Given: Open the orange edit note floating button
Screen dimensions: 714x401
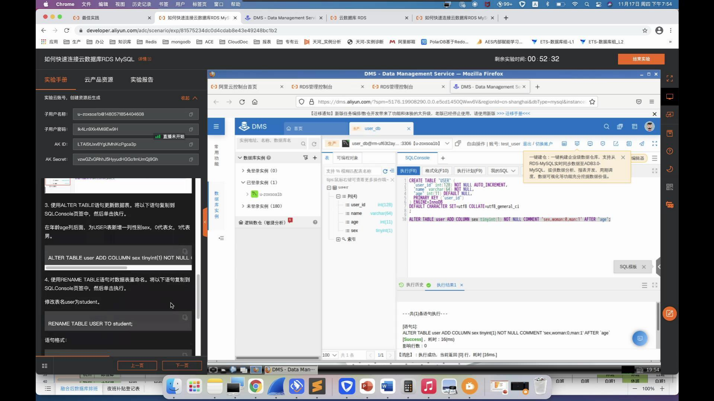Looking at the screenshot, I should 669,313.
